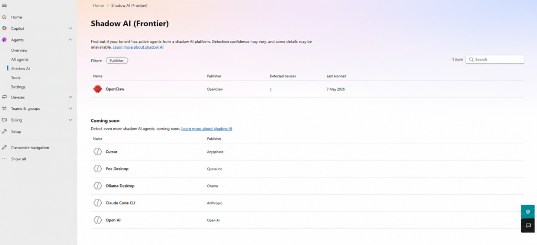Screen dimensions: 537x245
Task: Click Home in the breadcrumb
Action: point(98,5)
